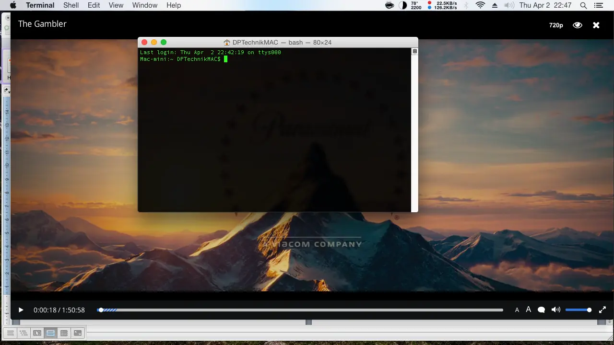Increase subtitle size with large A icon
The image size is (614, 345).
click(x=529, y=310)
